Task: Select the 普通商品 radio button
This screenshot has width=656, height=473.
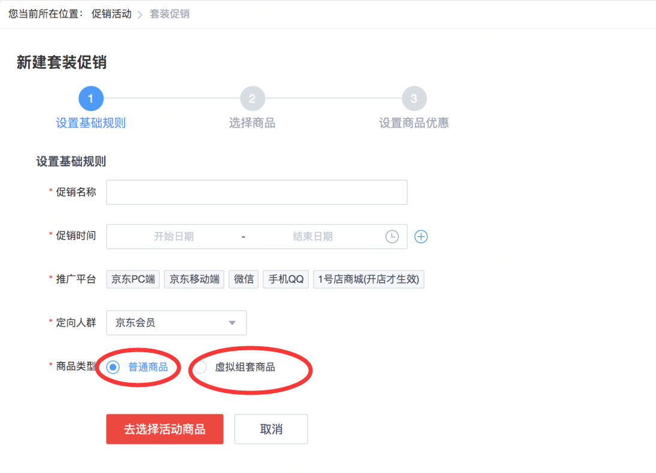Action: click(x=113, y=367)
